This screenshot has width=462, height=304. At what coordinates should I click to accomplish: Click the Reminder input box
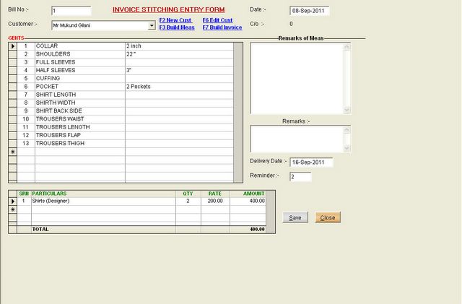tap(300, 177)
